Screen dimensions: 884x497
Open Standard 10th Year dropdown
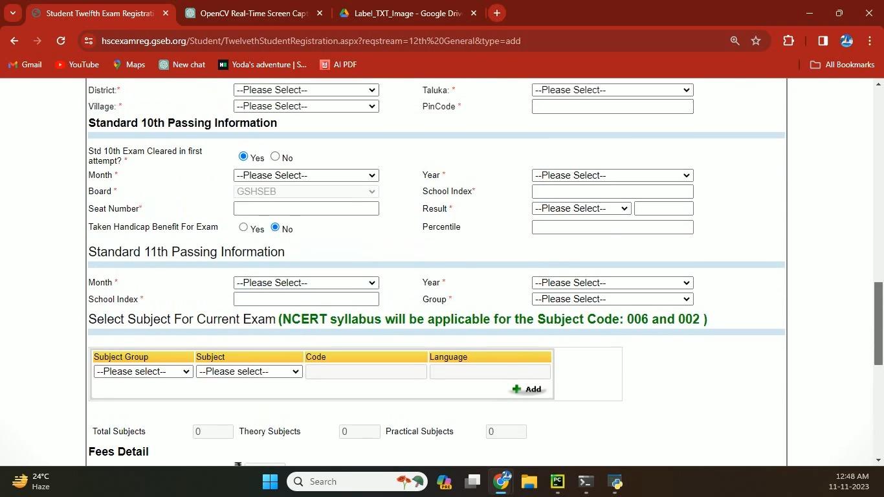(x=612, y=175)
